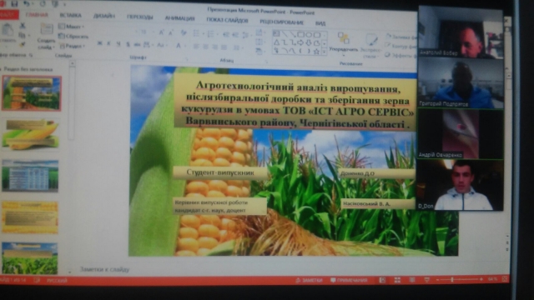
Task: Open Эффекты фигуры shape effects
Action: (401, 55)
